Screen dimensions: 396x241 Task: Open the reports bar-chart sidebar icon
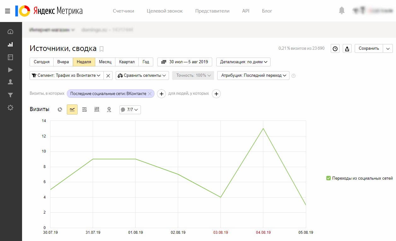coord(10,44)
